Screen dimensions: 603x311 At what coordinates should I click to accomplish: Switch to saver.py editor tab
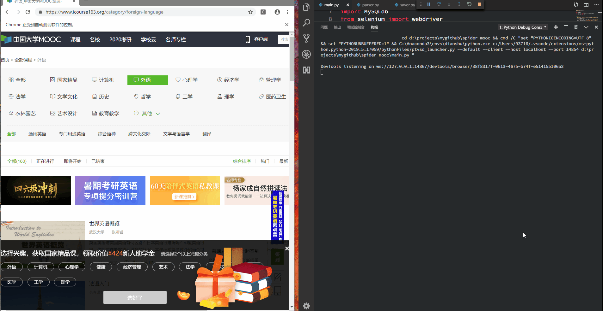pos(407,5)
